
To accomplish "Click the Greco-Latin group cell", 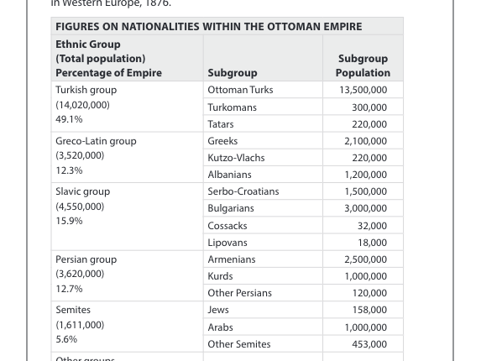I will 128,157.
